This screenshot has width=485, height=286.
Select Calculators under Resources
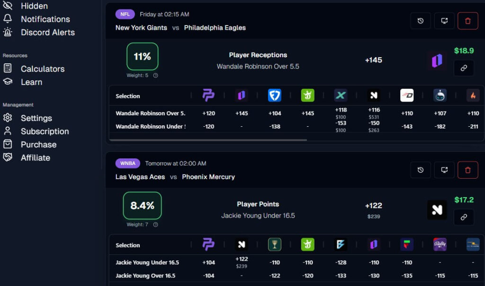tap(43, 69)
